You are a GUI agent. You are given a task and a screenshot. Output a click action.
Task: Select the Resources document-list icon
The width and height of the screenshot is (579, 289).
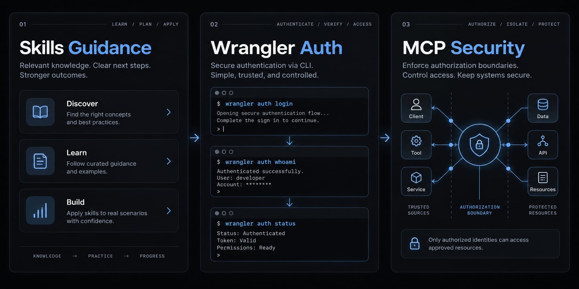(x=543, y=178)
